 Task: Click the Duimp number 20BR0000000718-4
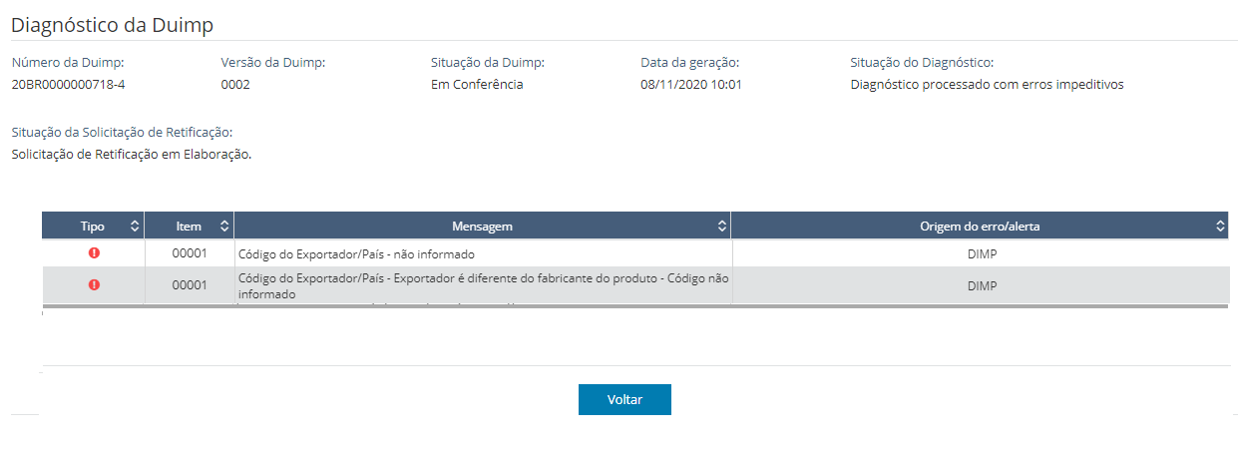(68, 85)
